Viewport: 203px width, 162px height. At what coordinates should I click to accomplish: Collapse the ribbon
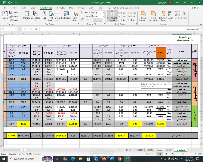201,24
